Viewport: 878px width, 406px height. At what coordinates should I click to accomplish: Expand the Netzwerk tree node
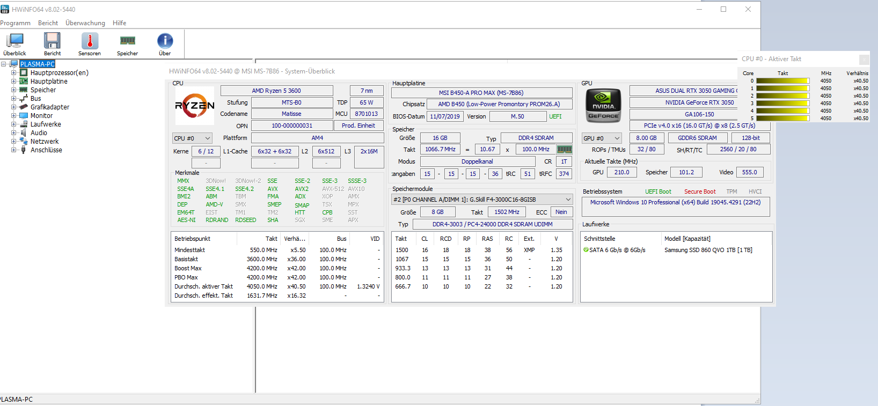pyautogui.click(x=13, y=141)
